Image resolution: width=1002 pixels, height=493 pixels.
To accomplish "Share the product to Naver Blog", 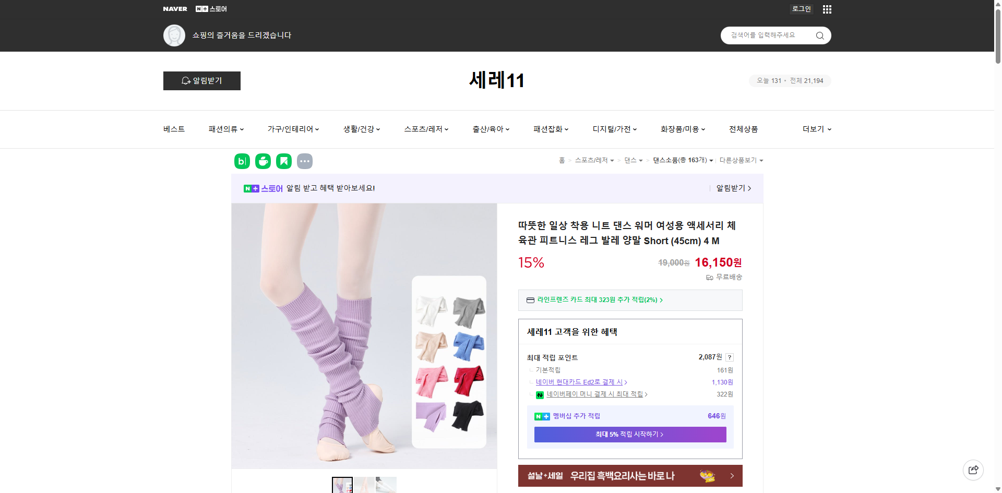I will pos(242,161).
